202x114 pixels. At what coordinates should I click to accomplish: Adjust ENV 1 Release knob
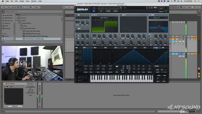click(110, 69)
